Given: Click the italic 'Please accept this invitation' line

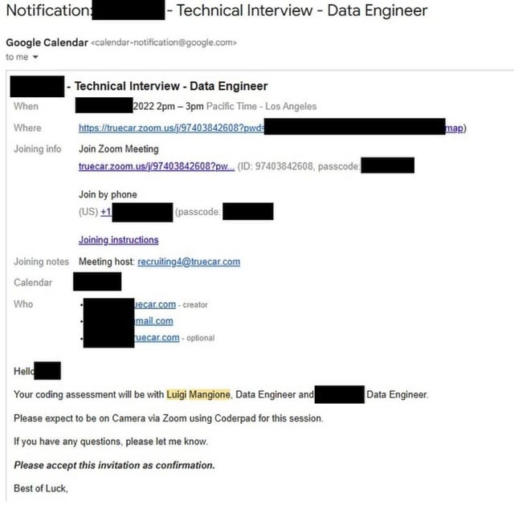Looking at the screenshot, I should click(x=114, y=465).
